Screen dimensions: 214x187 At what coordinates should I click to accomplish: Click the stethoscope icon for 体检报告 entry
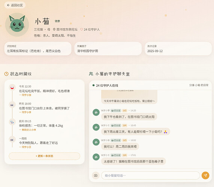click(x=12, y=122)
